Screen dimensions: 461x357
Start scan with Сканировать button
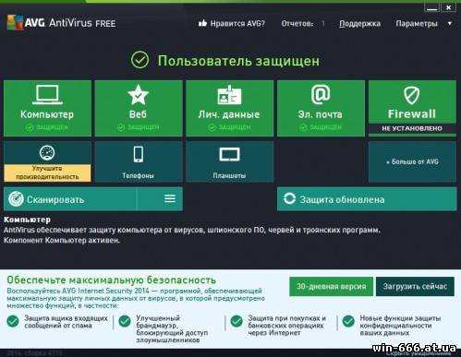click(x=70, y=199)
